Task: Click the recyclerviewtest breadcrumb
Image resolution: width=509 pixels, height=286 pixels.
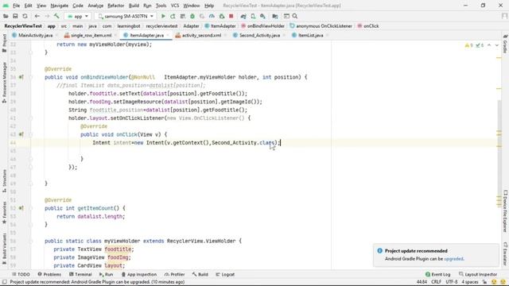Action: click(161, 26)
